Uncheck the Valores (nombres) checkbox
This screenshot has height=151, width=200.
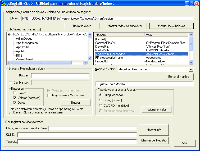(15, 98)
